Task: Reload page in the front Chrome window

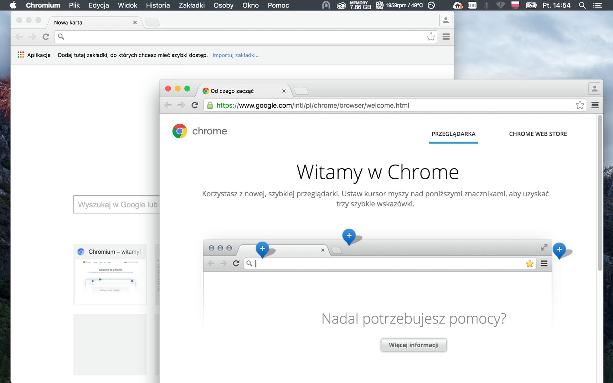Action: (195, 105)
